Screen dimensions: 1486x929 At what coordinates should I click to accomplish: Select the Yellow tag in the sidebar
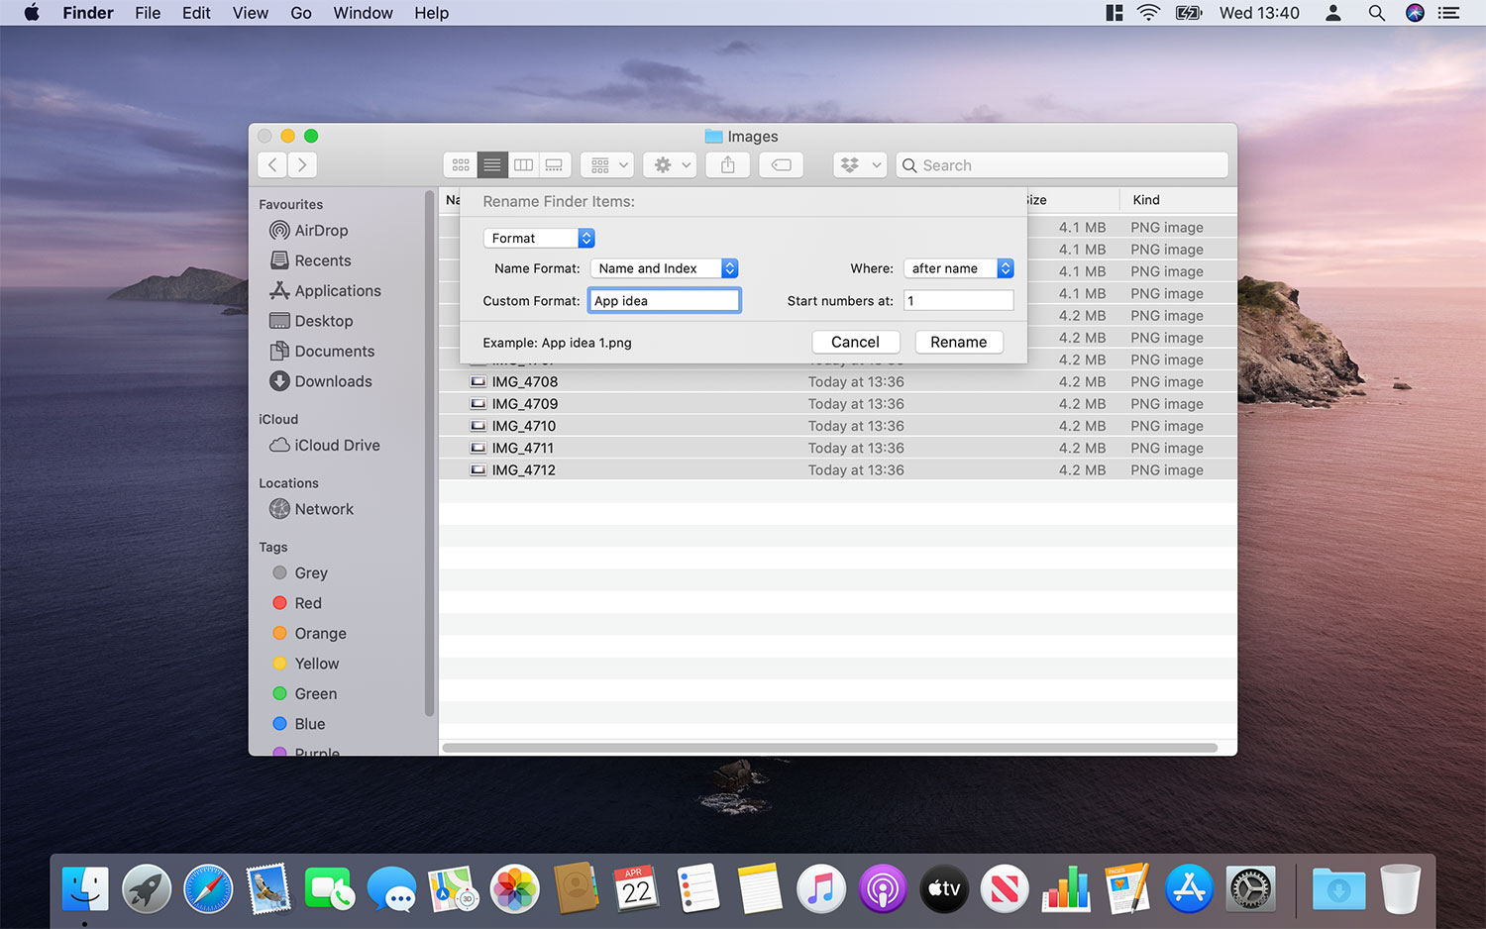(316, 664)
